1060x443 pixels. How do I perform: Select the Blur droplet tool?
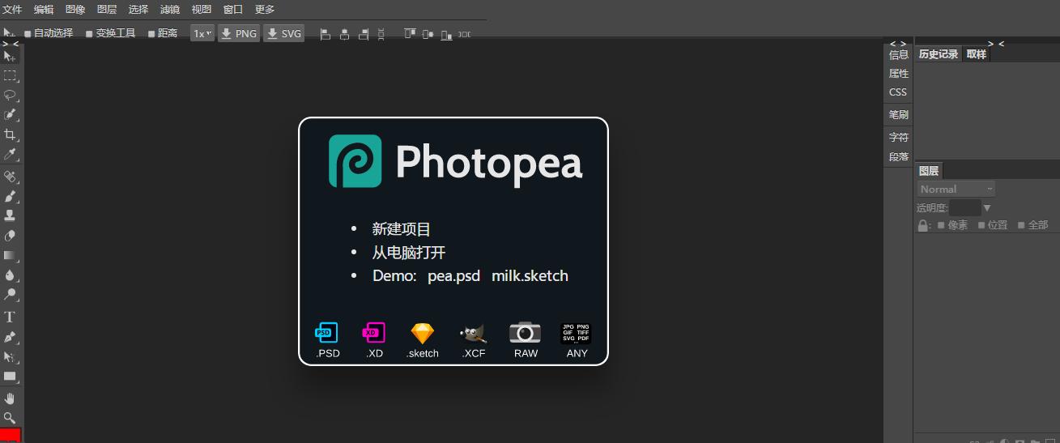coord(10,275)
